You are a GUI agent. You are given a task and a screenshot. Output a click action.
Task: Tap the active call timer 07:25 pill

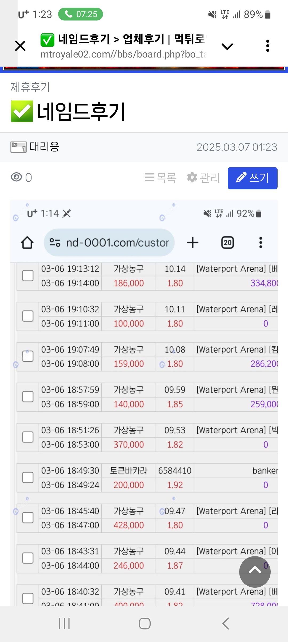point(81,14)
